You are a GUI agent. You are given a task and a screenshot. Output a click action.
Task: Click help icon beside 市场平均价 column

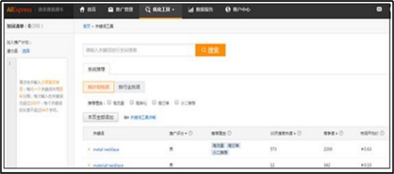click(x=382, y=133)
